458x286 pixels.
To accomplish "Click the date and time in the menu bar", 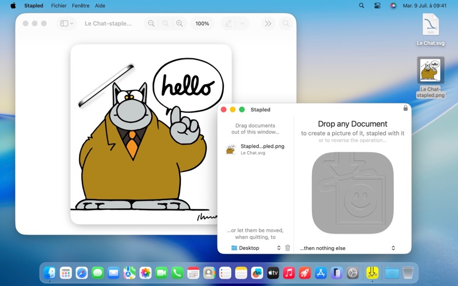I will click(424, 6).
